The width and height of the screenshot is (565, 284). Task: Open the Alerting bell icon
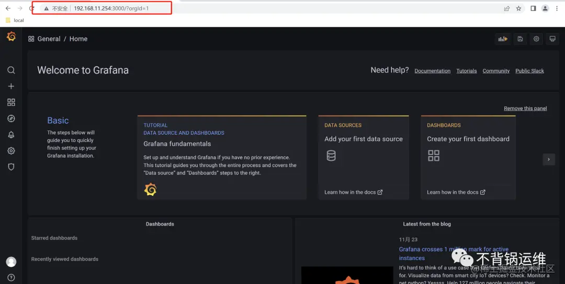point(11,135)
